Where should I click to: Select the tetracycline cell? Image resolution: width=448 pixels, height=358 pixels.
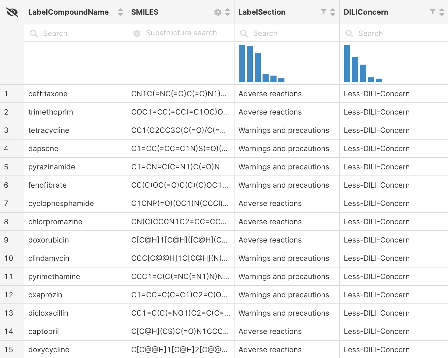[x=76, y=130]
